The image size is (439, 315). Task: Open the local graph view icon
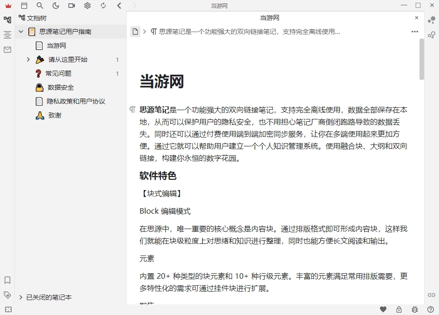pos(432,35)
